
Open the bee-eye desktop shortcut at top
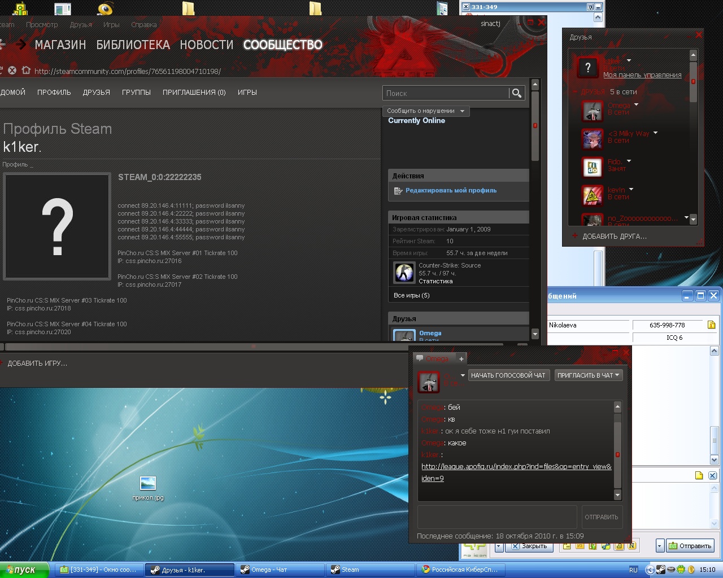105,8
